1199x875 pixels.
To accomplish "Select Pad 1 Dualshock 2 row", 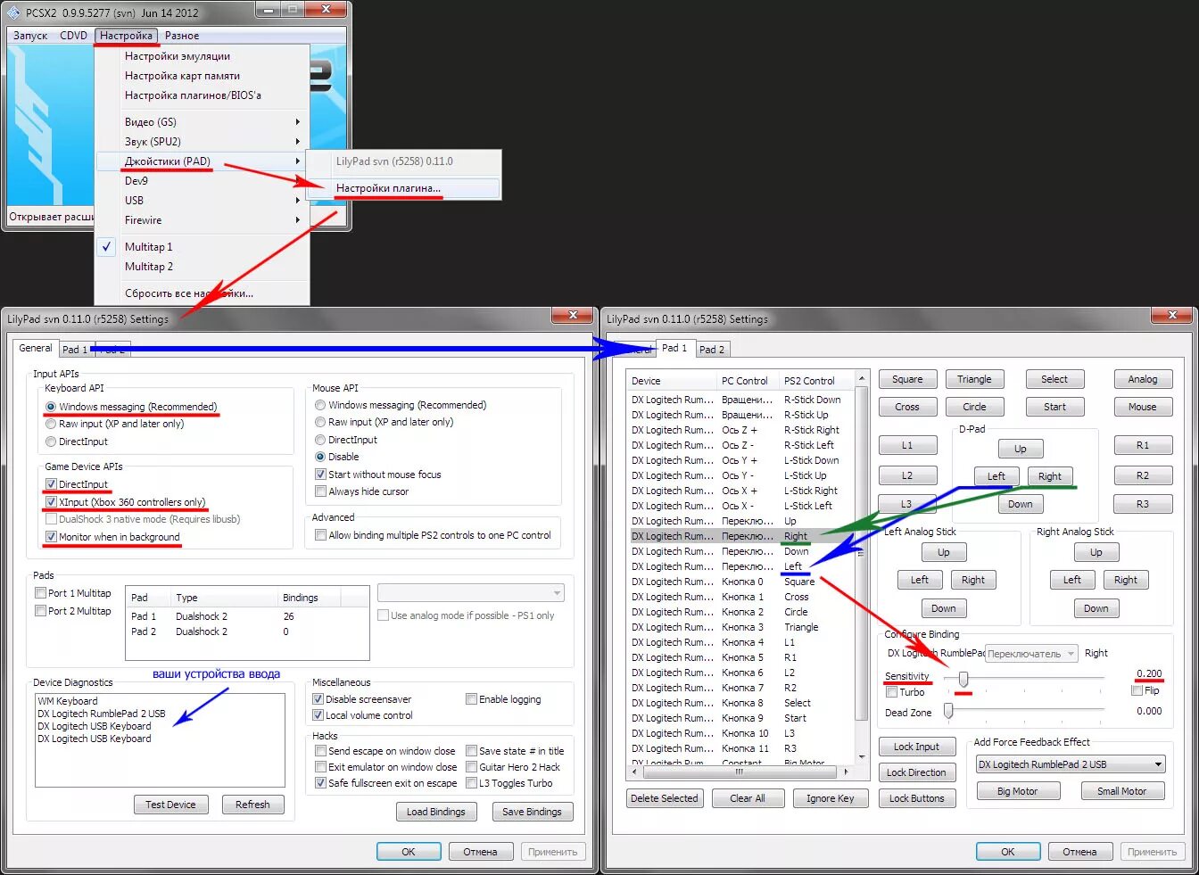I will (x=247, y=616).
